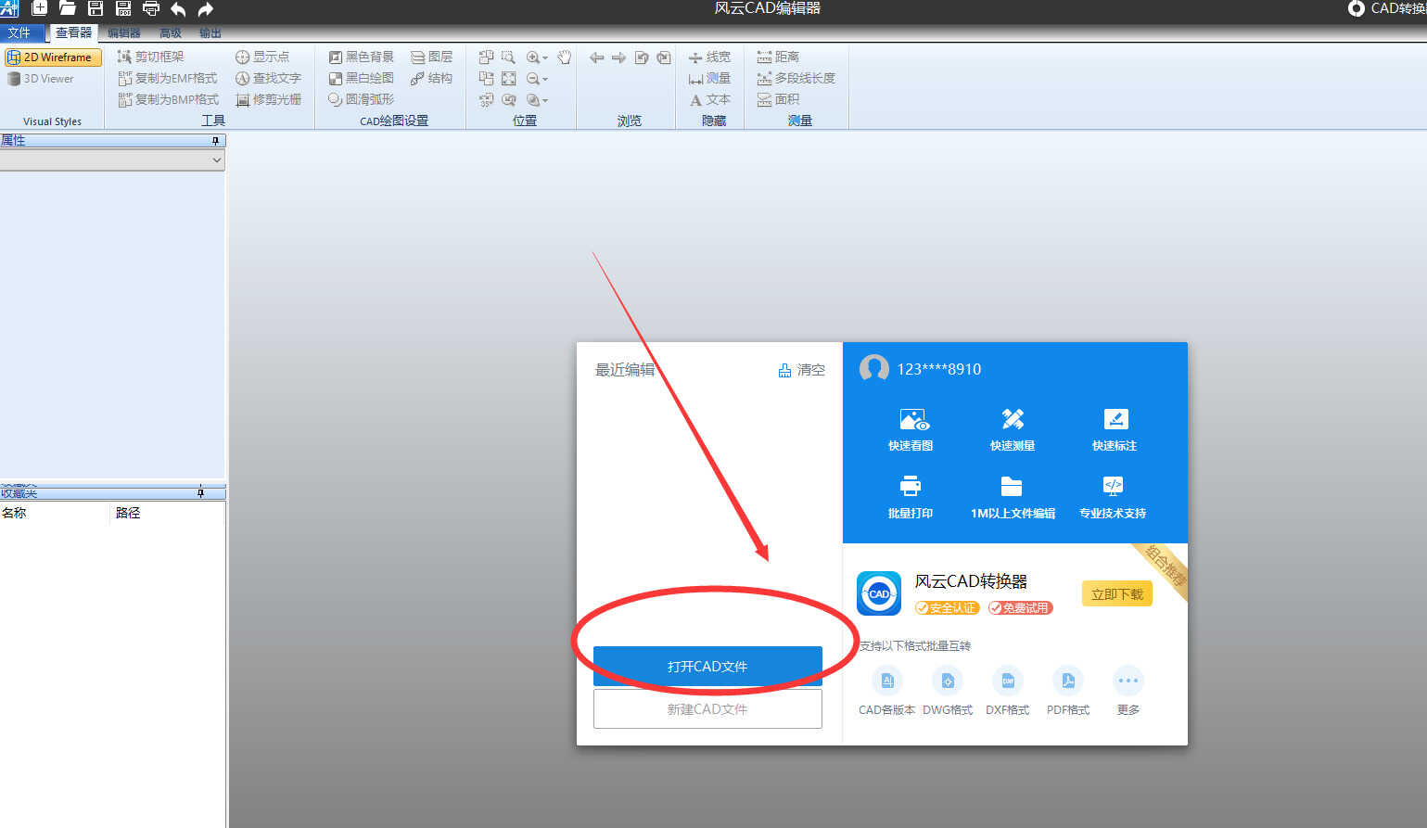Click the PDF格式 format icon

click(1068, 681)
